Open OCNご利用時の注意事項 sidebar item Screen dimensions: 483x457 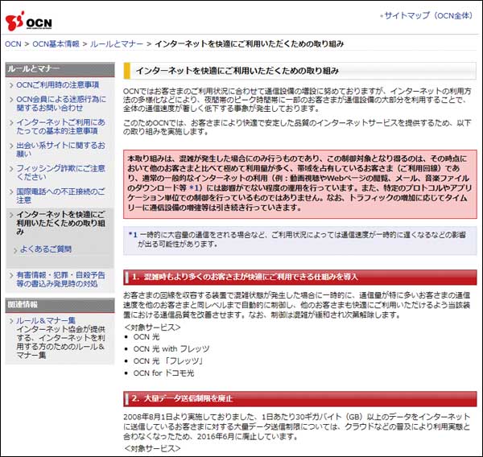[58, 84]
